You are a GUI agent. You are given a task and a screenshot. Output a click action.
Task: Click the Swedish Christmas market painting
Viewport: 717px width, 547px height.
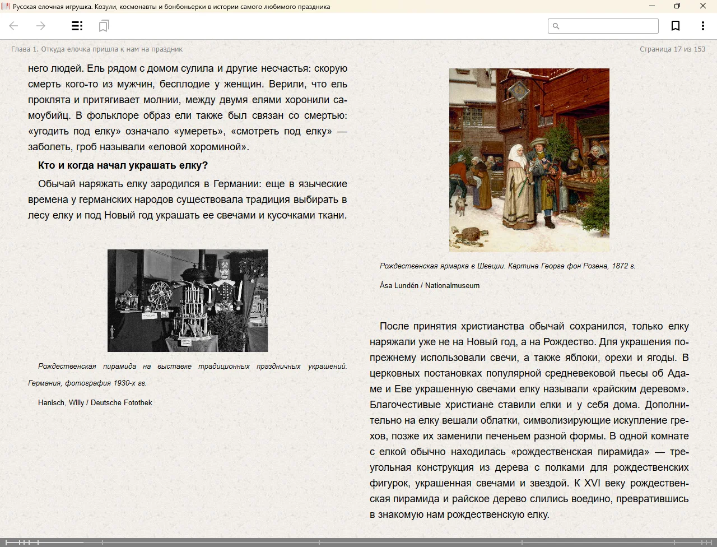(x=529, y=160)
